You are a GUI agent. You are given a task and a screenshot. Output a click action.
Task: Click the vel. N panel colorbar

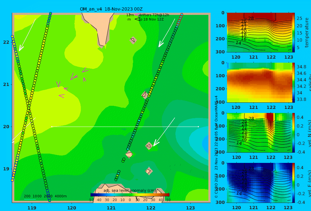[x=293, y=132]
